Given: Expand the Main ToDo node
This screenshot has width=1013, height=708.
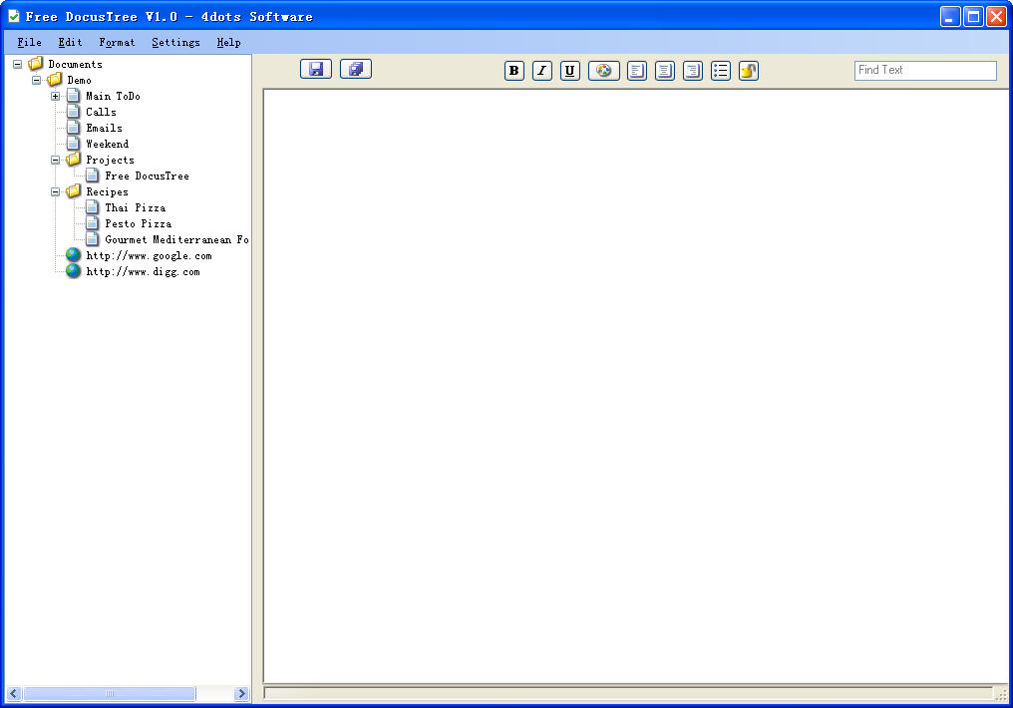Looking at the screenshot, I should (56, 97).
